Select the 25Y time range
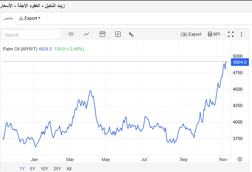This screenshot has height=172, width=252. click(x=57, y=169)
